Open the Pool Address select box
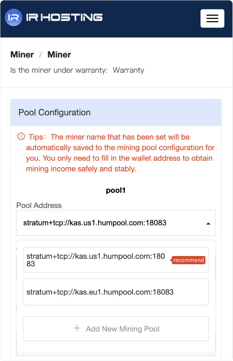 tap(116, 223)
